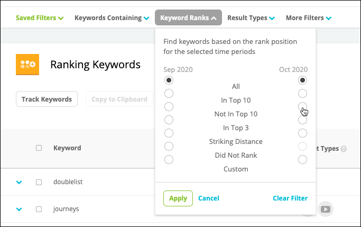Check the doublelist keyword checkbox
361x227 pixels.
(39, 183)
